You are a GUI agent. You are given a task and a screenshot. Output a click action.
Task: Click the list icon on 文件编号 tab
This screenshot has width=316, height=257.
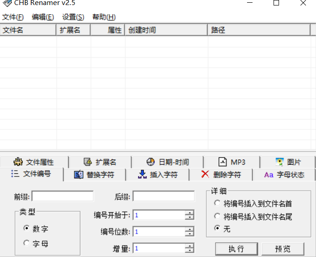point(15,174)
